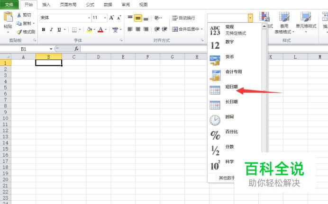Expand the borders dropdown arrow

80,30
